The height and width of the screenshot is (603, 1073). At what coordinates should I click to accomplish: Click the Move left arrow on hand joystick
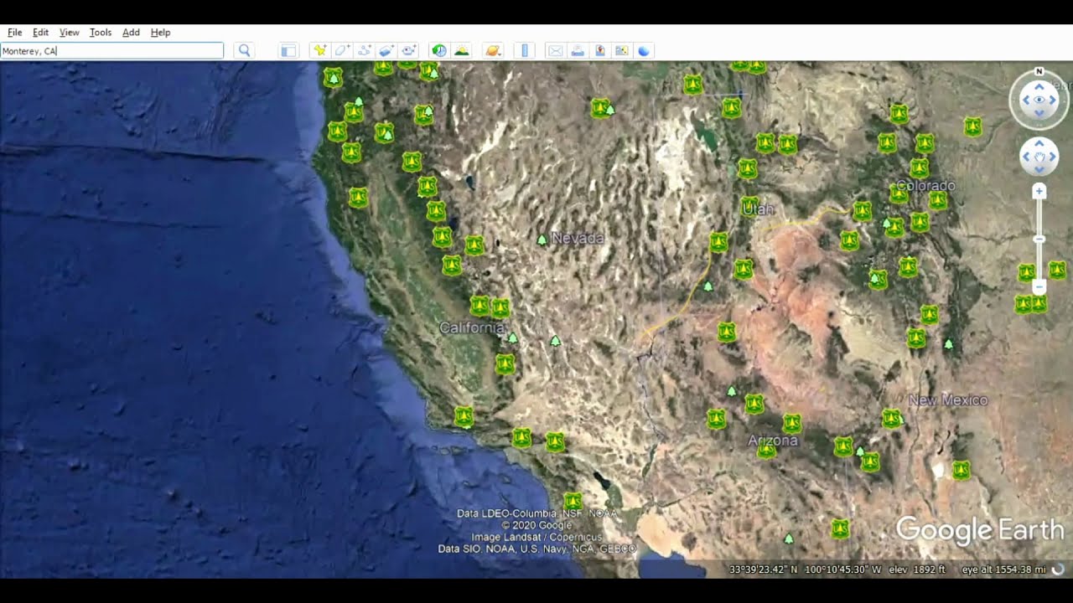[1027, 157]
